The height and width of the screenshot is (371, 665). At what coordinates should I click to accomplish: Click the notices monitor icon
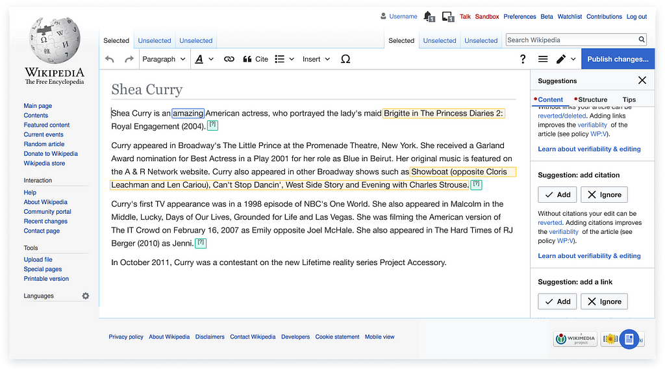(x=448, y=16)
